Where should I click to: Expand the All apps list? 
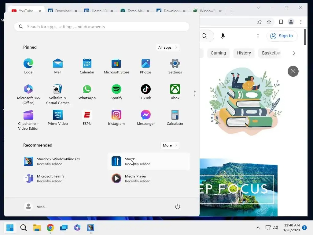point(168,47)
